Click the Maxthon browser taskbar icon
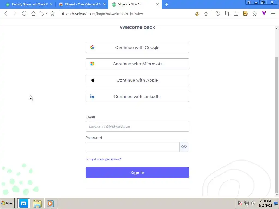The image size is (279, 209). (x=24, y=203)
